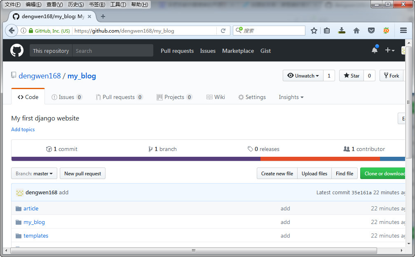Screen dimensions: 415x257
Task: Open new browser tab with plus button
Action: 103,17
